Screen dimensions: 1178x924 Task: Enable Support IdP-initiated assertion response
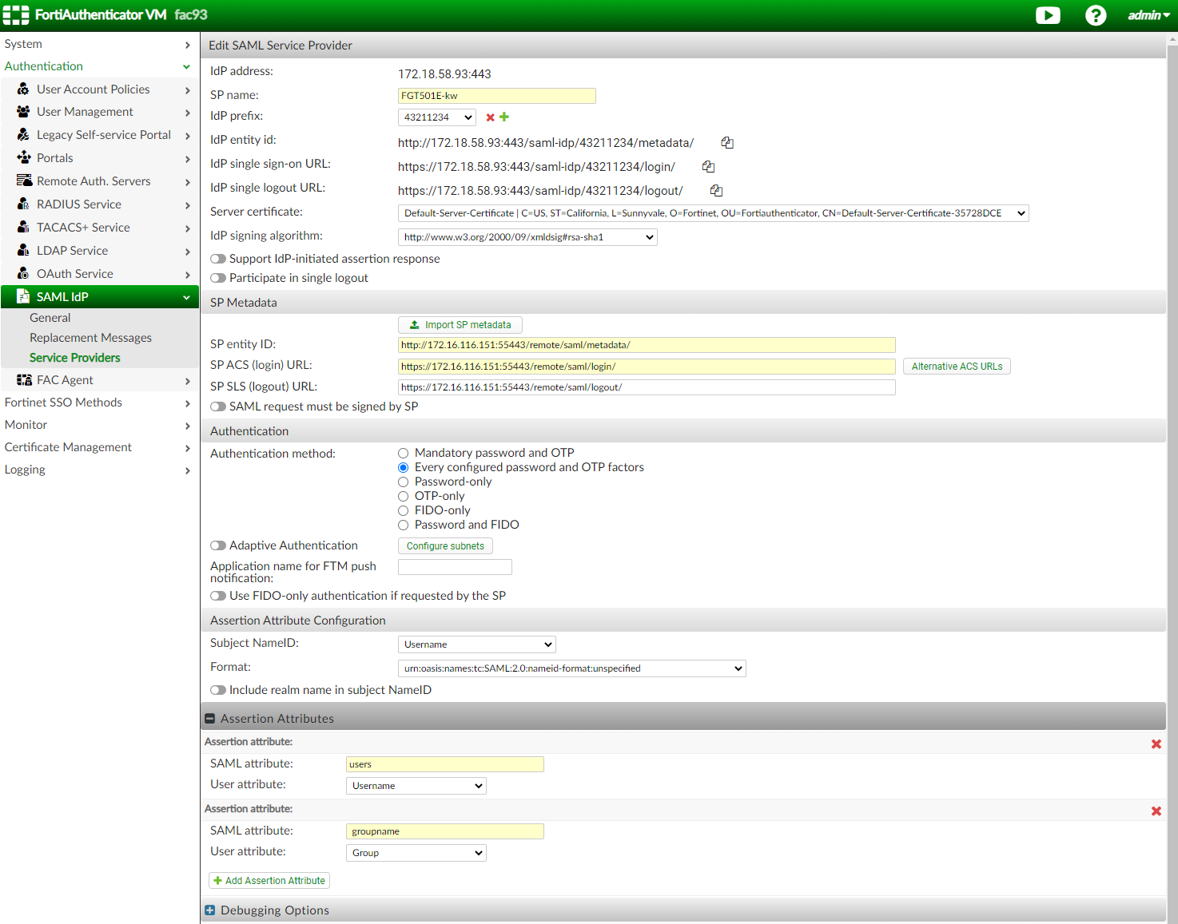218,258
